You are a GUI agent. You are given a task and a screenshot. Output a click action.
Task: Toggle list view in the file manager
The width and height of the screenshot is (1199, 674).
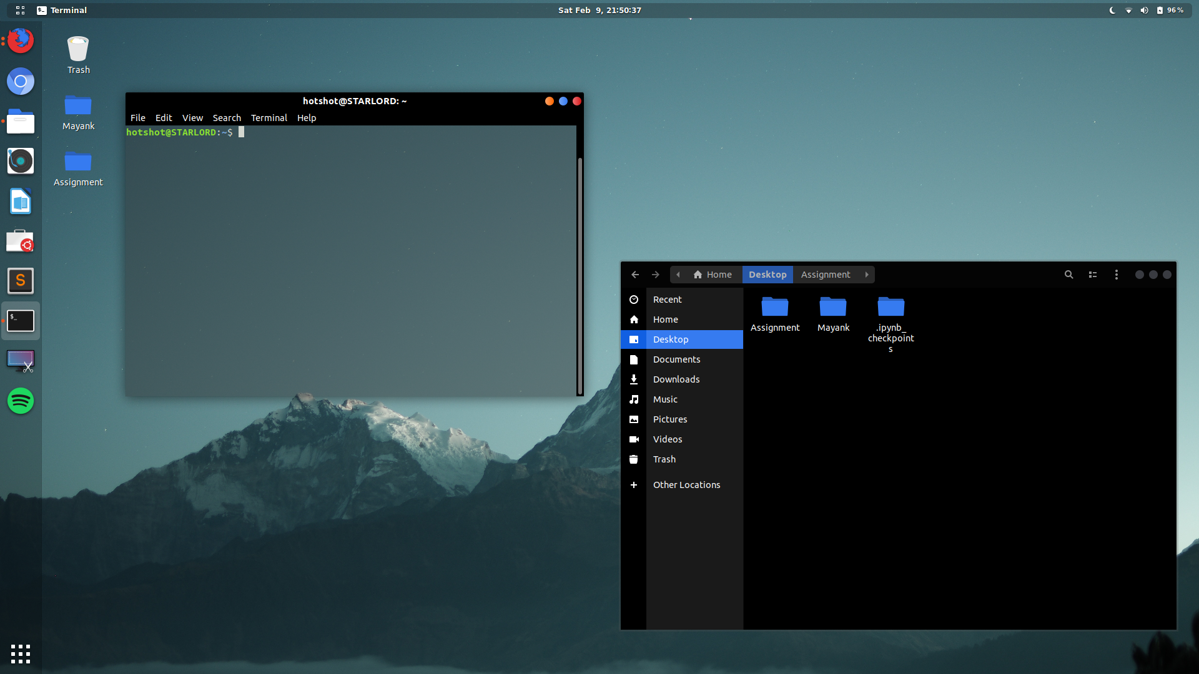(1092, 275)
